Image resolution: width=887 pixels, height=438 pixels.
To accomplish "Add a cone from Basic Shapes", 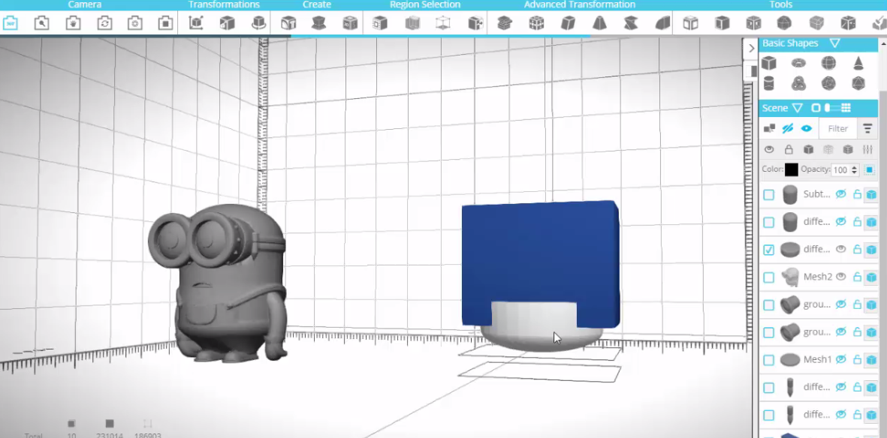I will pos(858,63).
